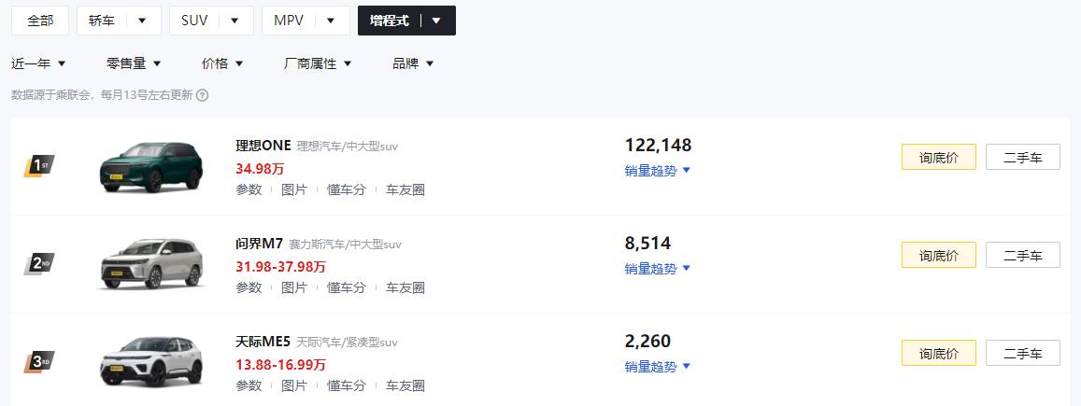Screen dimensions: 1081x406
Task: Expand the 轿车 category dropdown arrow
Action: (142, 21)
